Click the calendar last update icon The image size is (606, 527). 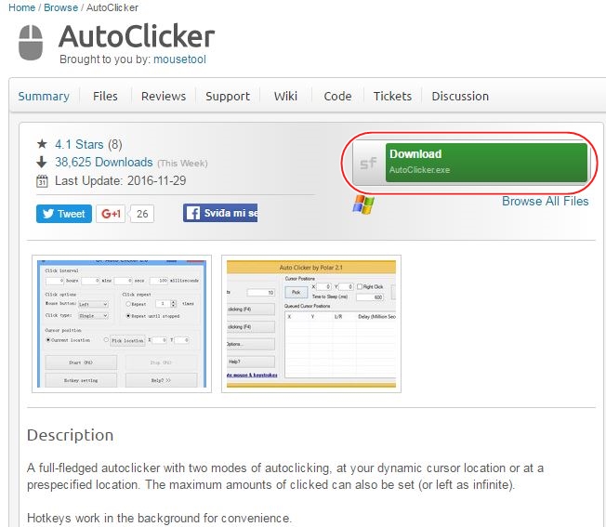42,181
